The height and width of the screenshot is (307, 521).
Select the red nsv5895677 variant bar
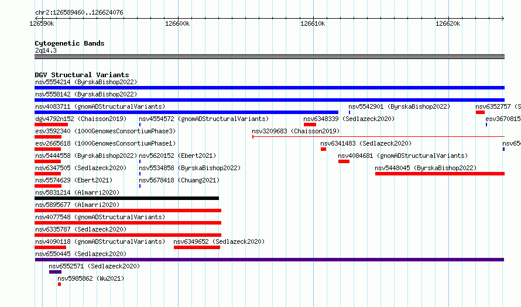tap(128, 211)
